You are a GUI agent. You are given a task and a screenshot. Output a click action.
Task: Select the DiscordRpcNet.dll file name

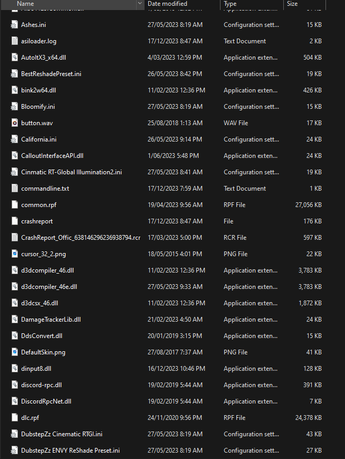tap(46, 401)
